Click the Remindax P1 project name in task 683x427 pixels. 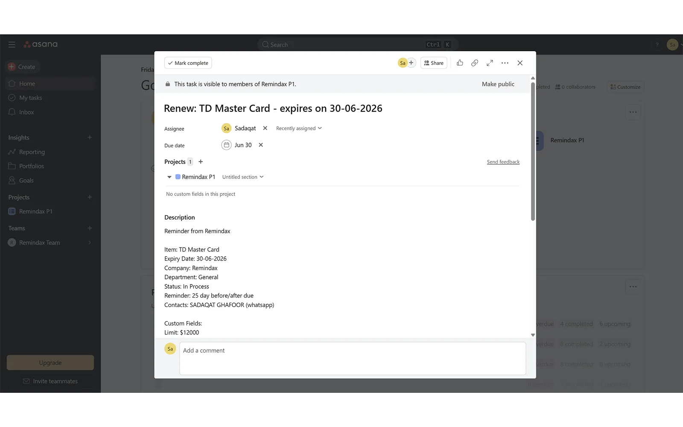[x=198, y=177]
